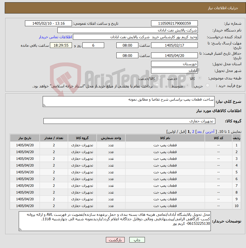
Task: Select the کالا/خدمت radio button
Action: 160,78
